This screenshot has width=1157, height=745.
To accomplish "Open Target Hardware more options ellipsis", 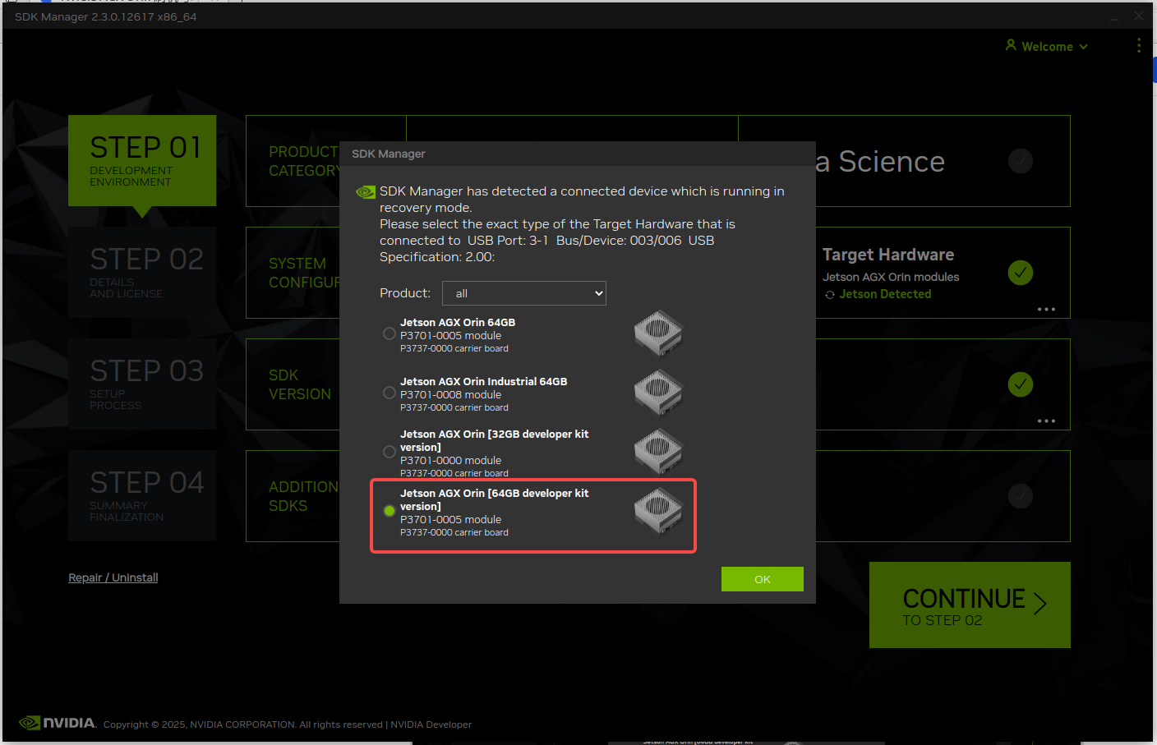I will 1046,310.
